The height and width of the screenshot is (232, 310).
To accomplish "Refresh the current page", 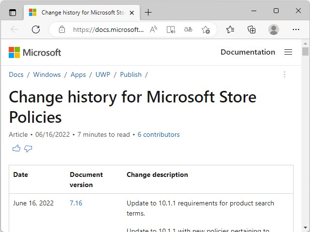I will 36,29.
